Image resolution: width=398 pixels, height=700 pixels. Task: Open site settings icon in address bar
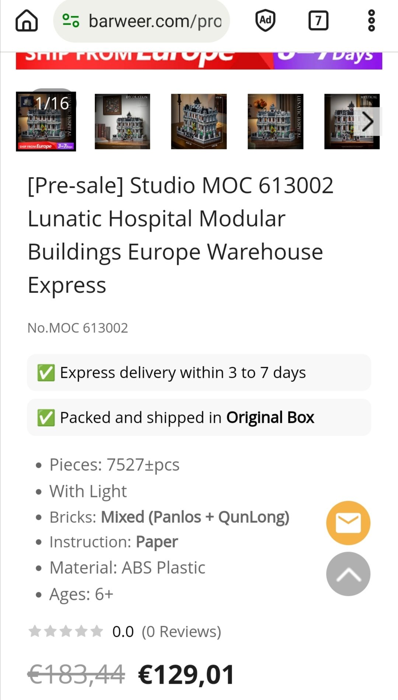(70, 21)
